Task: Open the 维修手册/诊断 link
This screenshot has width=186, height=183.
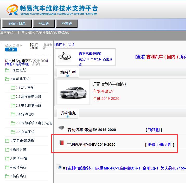Action: pos(159,145)
